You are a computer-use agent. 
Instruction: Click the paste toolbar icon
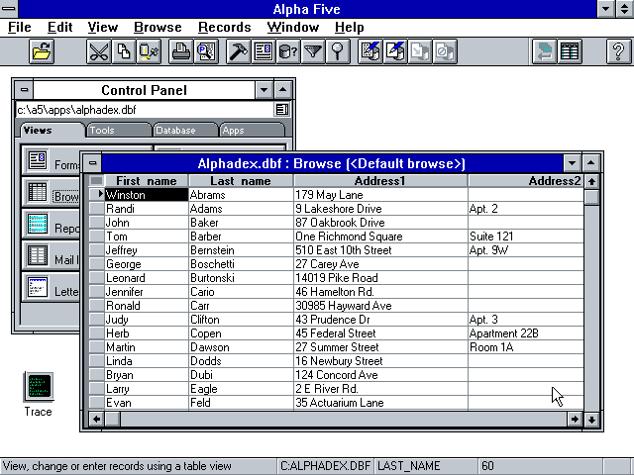pyautogui.click(x=149, y=51)
